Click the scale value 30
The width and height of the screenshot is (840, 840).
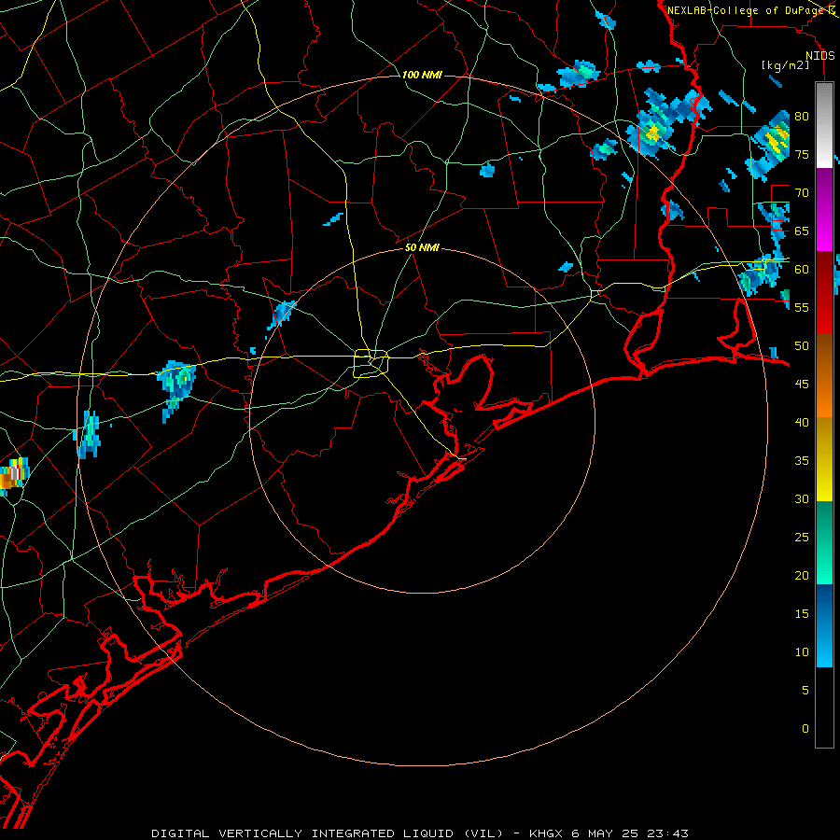click(x=802, y=498)
